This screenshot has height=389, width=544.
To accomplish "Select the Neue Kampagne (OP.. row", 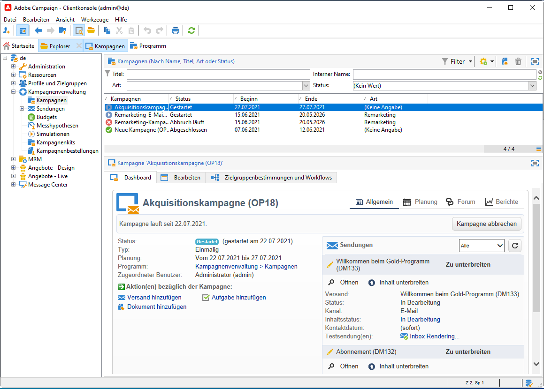I will coord(323,130).
